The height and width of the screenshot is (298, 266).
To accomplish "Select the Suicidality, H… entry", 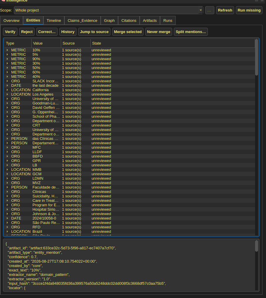I will tap(45, 196).
